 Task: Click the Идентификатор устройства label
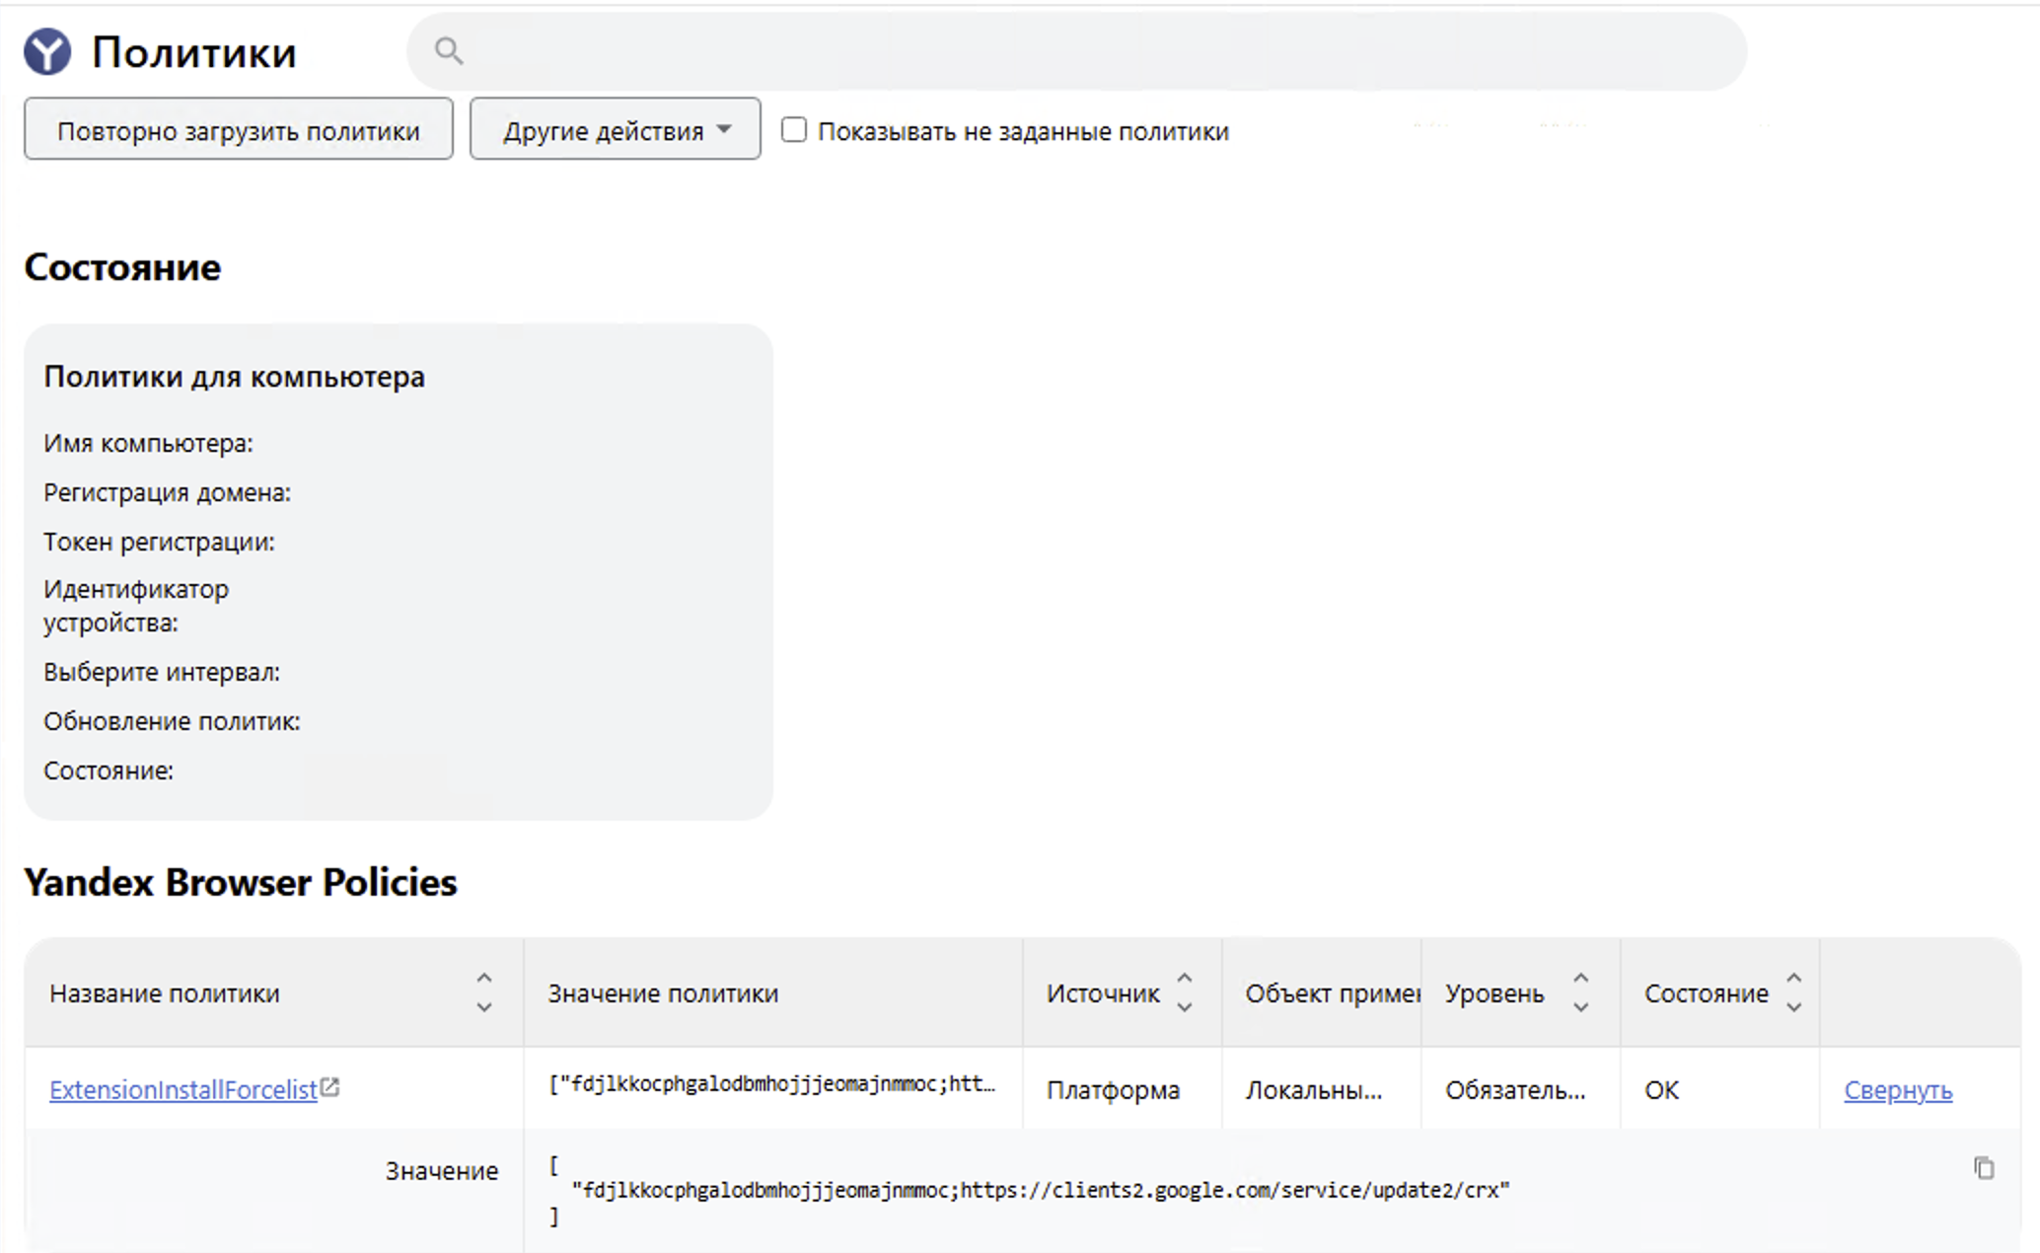136,606
